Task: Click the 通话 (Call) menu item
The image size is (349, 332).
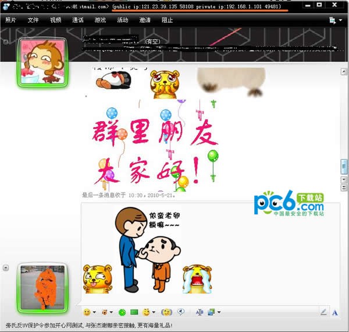Action: [x=78, y=20]
